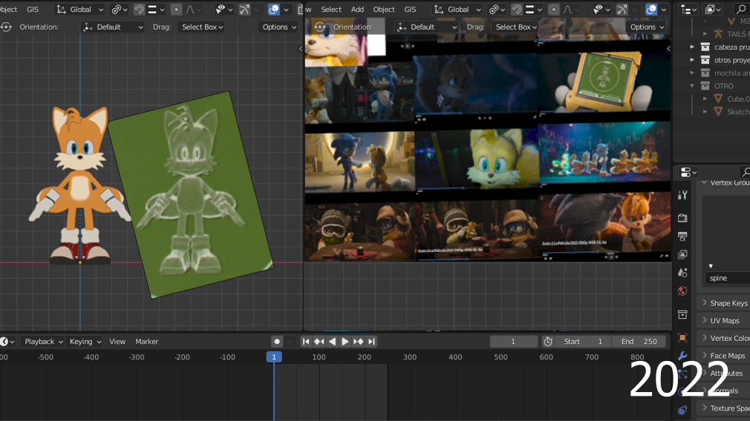Open the Select Box drag dropdown, left viewport
This screenshot has width=750, height=421.
pos(200,27)
